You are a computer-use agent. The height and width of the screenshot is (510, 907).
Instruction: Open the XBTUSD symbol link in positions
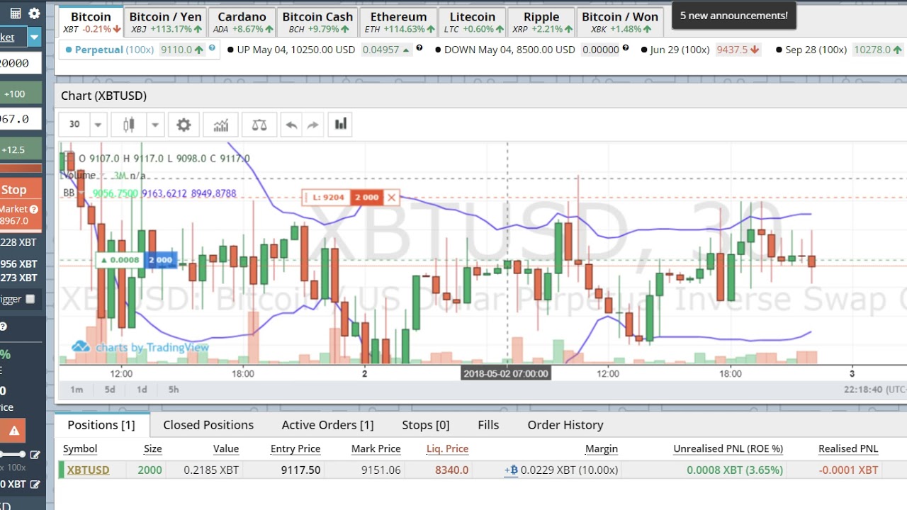click(89, 470)
